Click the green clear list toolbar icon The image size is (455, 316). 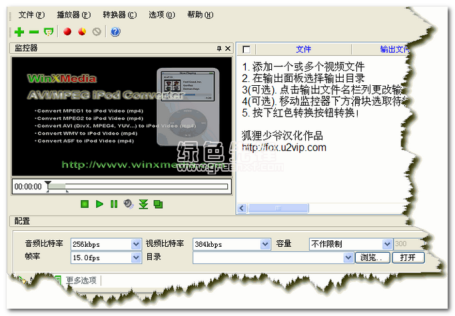point(49,32)
